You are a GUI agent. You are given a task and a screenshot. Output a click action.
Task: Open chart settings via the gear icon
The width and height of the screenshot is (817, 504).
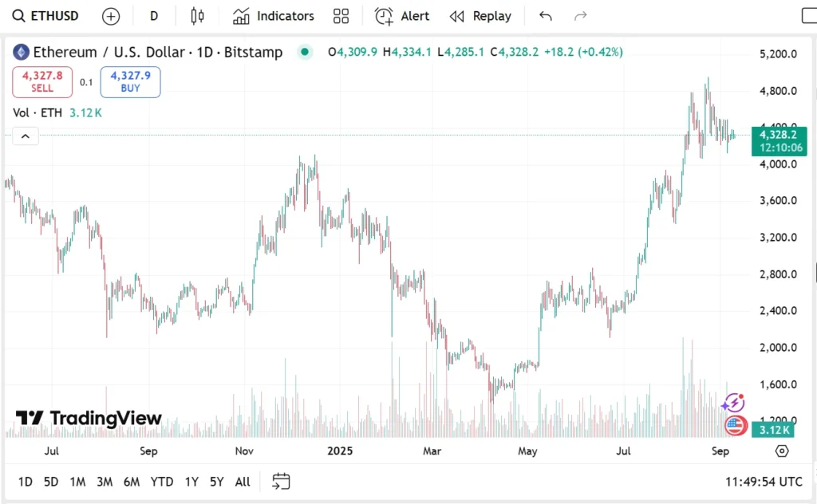(x=782, y=451)
